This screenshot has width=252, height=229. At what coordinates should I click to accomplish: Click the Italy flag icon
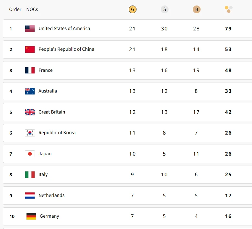tap(30, 174)
